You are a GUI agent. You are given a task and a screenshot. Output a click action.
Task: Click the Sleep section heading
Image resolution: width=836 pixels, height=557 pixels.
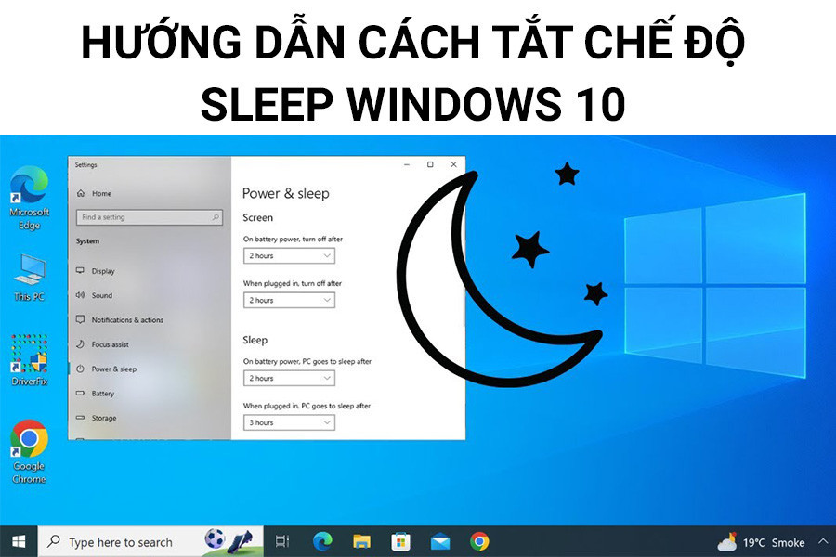pyautogui.click(x=255, y=340)
